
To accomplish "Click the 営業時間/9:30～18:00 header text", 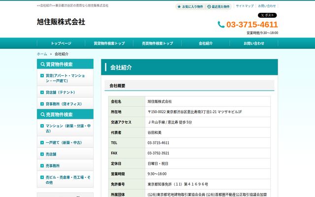I will (x=262, y=33).
